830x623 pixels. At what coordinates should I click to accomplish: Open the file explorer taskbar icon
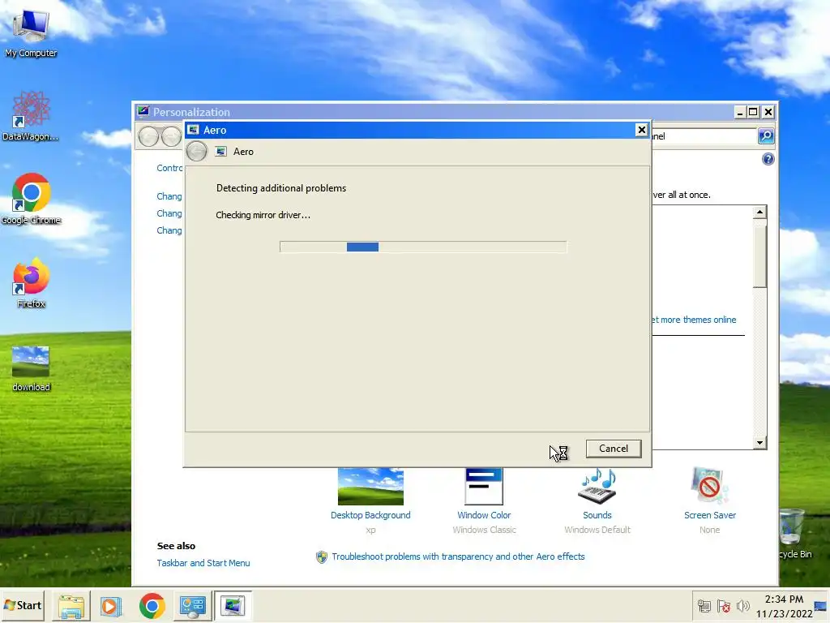coord(71,605)
